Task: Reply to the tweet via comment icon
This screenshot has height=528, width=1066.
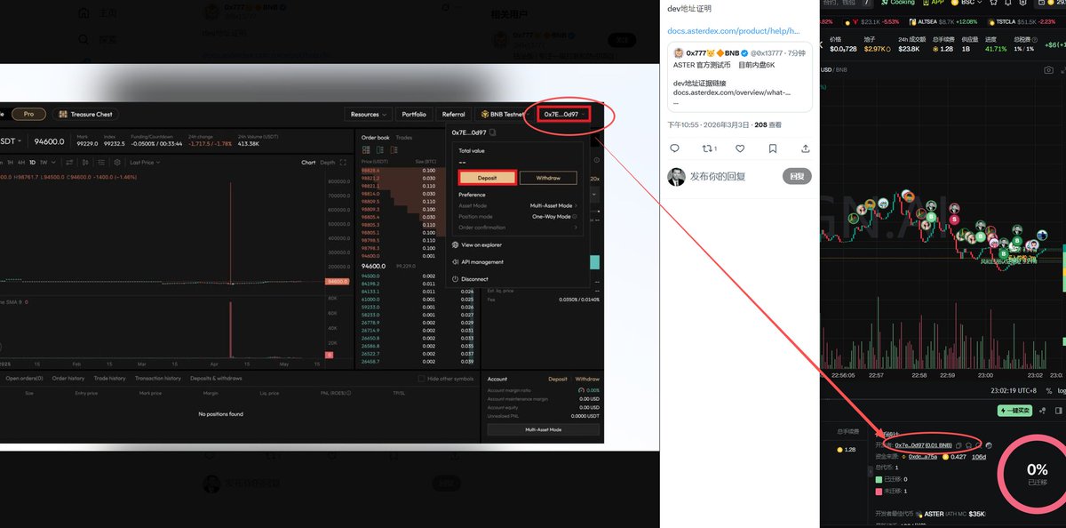Action: click(674, 148)
